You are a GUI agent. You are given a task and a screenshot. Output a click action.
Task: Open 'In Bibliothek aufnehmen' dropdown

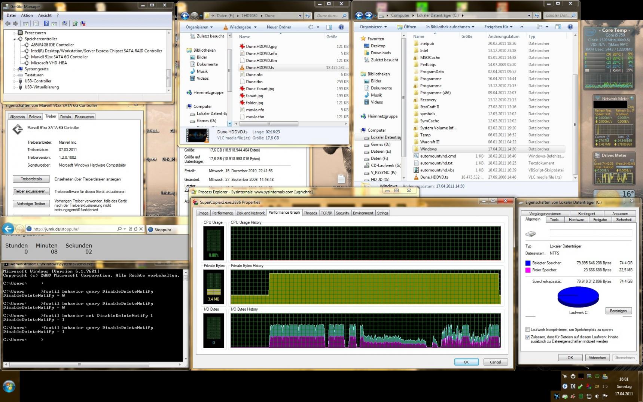click(450, 27)
